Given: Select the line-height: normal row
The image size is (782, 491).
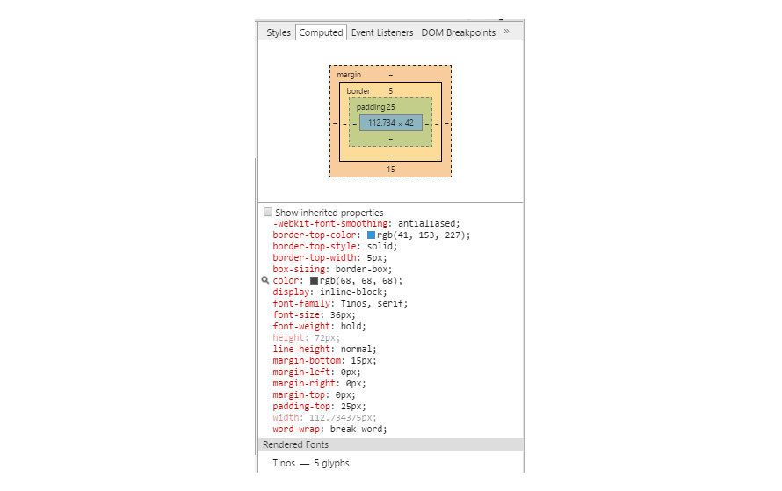Looking at the screenshot, I should [x=324, y=350].
